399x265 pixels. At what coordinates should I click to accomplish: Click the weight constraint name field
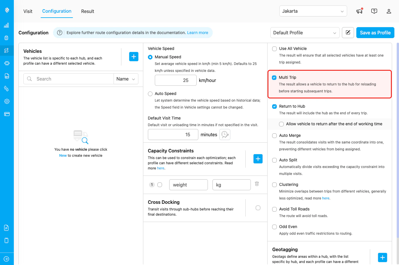point(189,185)
